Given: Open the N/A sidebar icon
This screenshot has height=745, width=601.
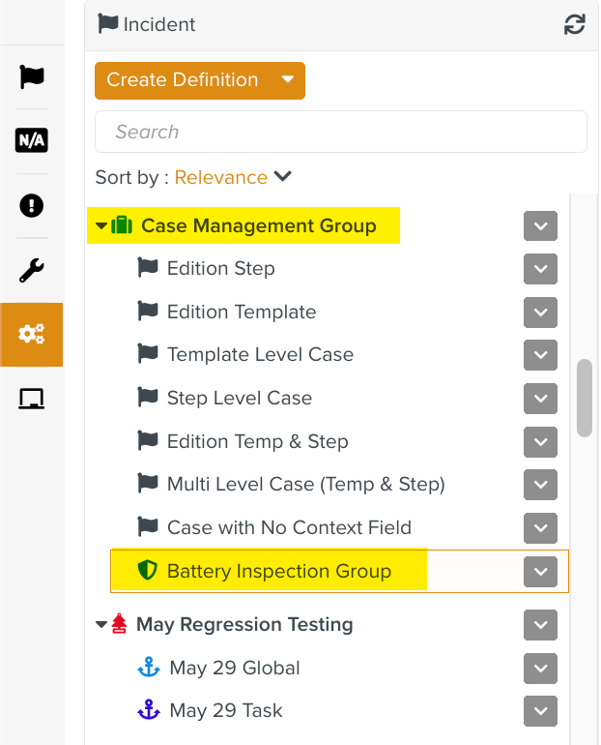Looking at the screenshot, I should coord(32,141).
